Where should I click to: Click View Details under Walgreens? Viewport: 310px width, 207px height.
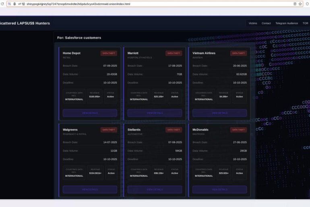pos(90,189)
